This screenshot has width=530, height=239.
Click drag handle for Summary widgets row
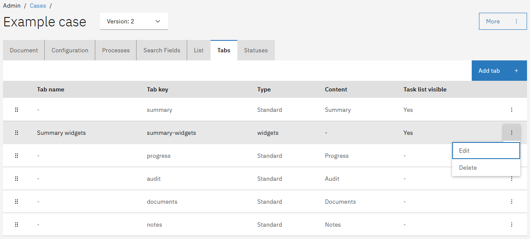pyautogui.click(x=17, y=133)
